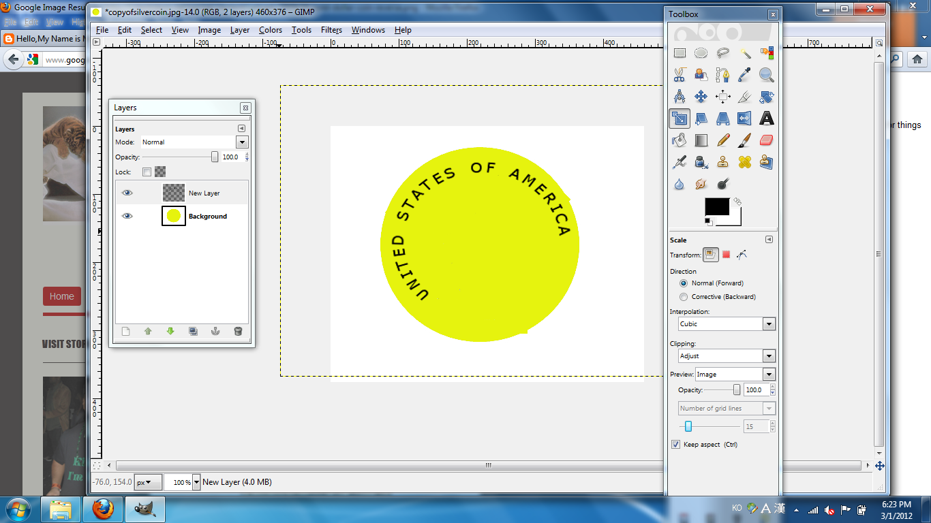Open the Select menu
The height and width of the screenshot is (523, 931).
(x=151, y=30)
